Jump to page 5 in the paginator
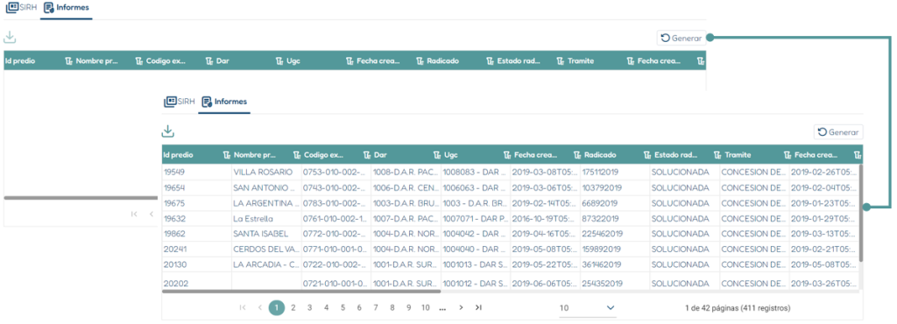This screenshot has height=324, width=897. coord(343,307)
